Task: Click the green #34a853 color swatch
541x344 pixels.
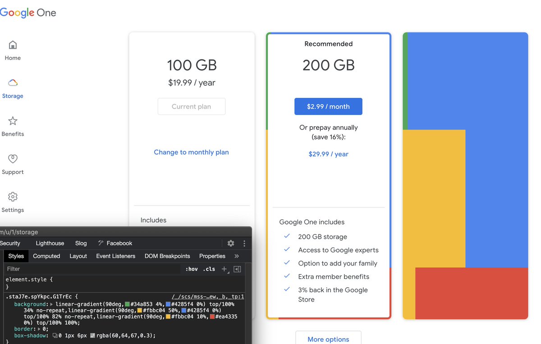Action: 128,304
